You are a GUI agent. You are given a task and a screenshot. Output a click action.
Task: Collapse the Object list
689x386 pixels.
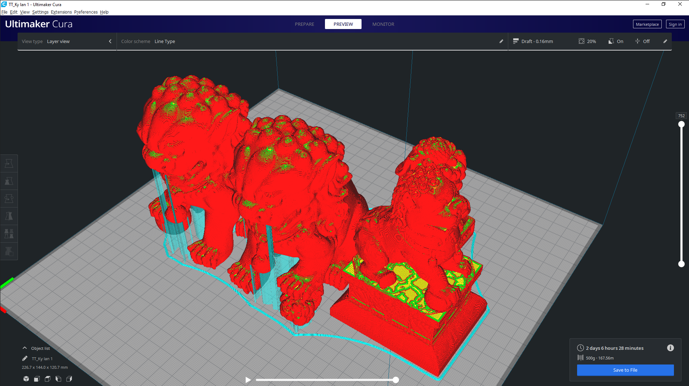click(24, 348)
